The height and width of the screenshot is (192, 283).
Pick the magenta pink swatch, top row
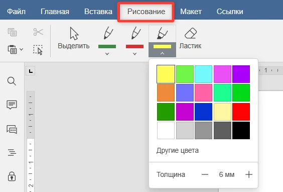coord(222,74)
